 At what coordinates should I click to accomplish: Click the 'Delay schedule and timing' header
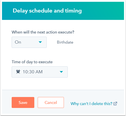click(x=47, y=11)
